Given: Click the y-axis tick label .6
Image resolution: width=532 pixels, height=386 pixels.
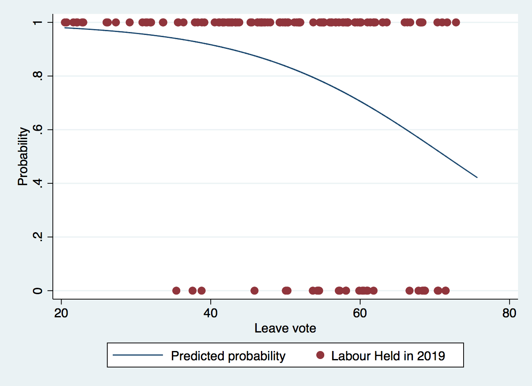Looking at the screenshot, I should [39, 130].
